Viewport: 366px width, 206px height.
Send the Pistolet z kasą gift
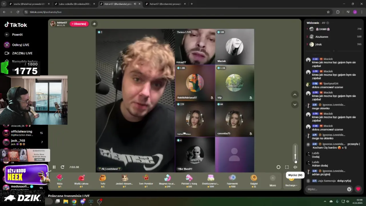pos(189,181)
